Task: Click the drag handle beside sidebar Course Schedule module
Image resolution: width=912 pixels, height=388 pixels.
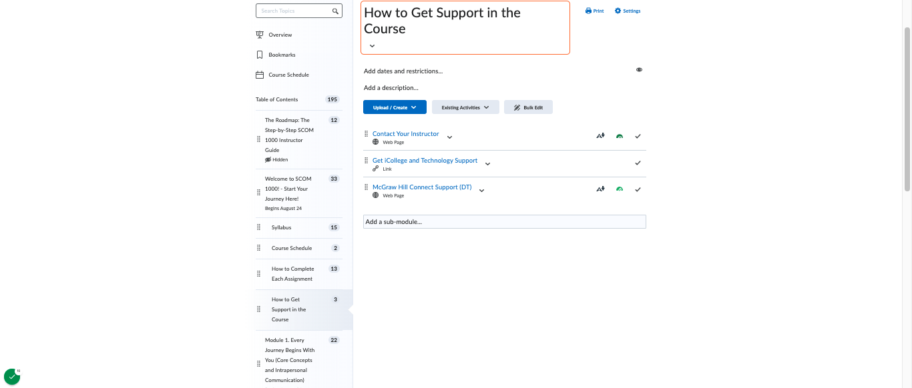Action: (259, 248)
